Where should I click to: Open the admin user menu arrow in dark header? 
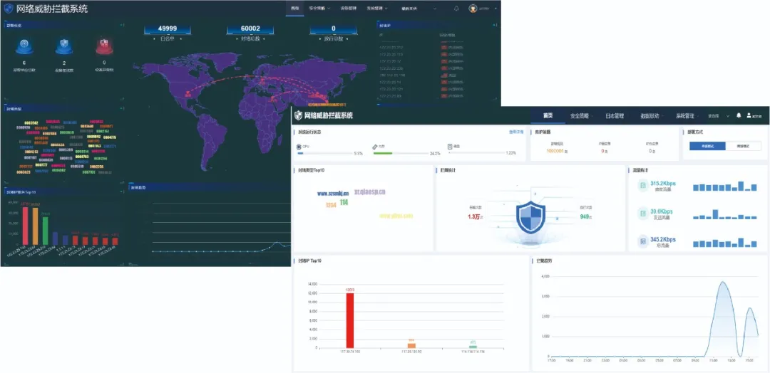[x=493, y=9]
